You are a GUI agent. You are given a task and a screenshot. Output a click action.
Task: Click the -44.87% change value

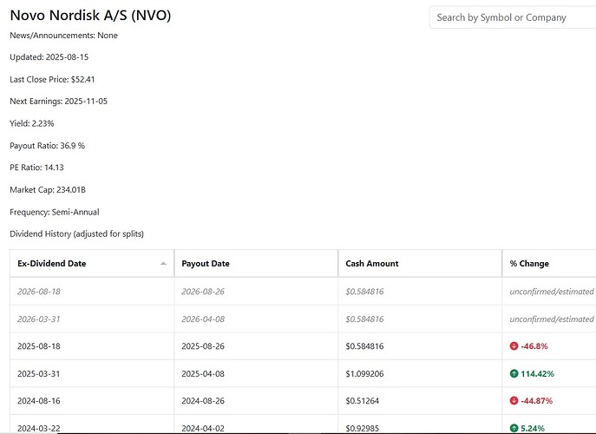point(536,400)
